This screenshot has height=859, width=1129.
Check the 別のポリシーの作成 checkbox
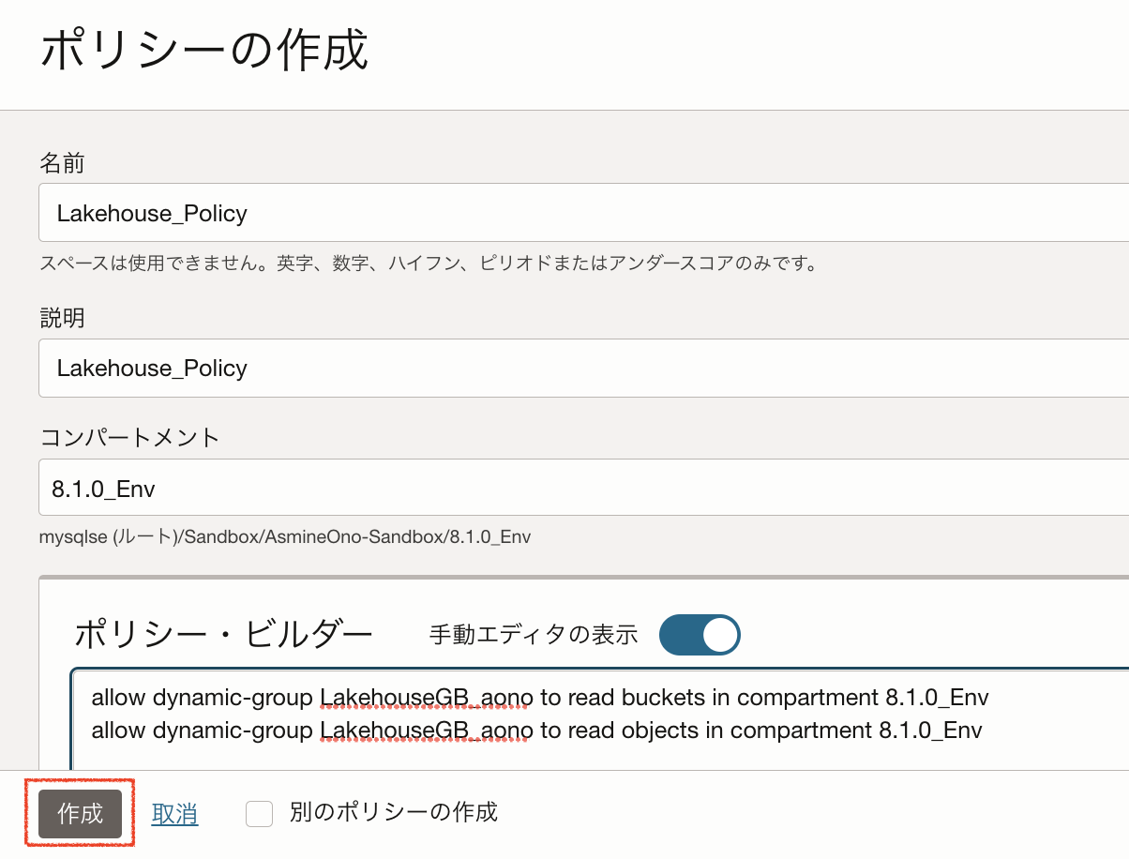point(259,814)
